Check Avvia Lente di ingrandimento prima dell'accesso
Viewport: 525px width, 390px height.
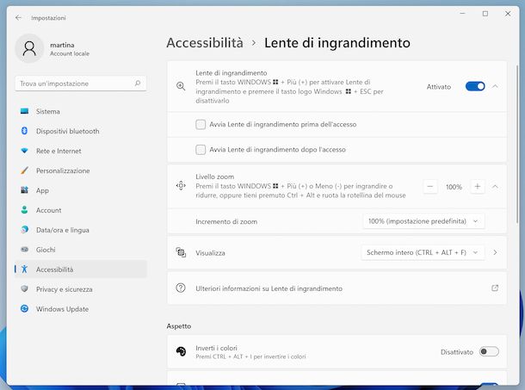[201, 124]
